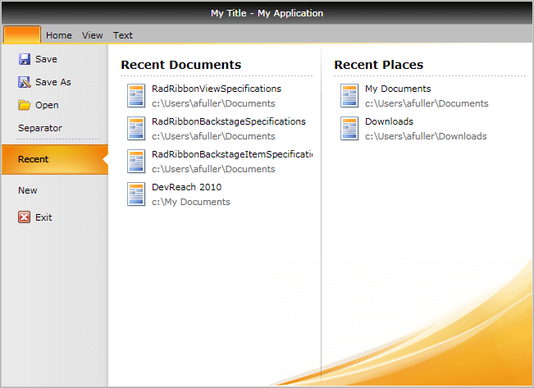Open the RadRibbonViewSpecifications recent document

[217, 89]
